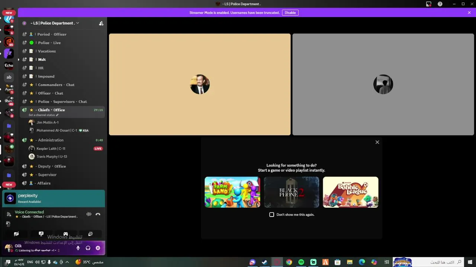
Task: Click the Voice Connected status text
Action: click(29, 212)
